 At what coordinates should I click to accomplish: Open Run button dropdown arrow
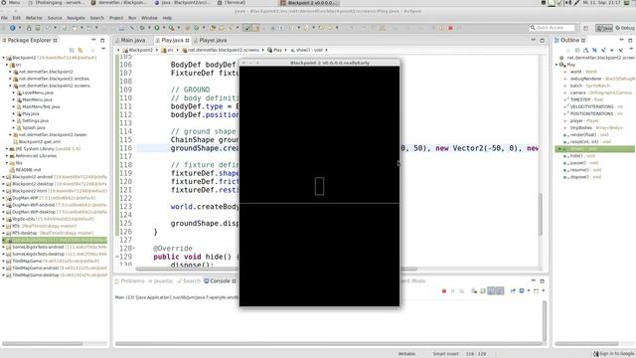(x=163, y=28)
